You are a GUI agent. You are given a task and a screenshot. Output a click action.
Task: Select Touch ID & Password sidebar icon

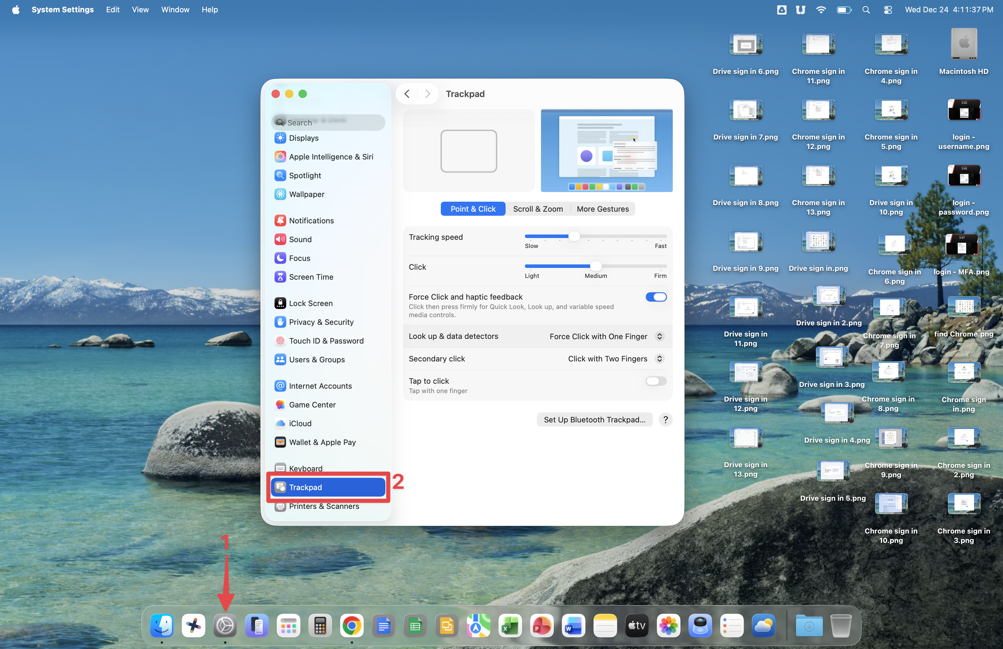coord(280,341)
